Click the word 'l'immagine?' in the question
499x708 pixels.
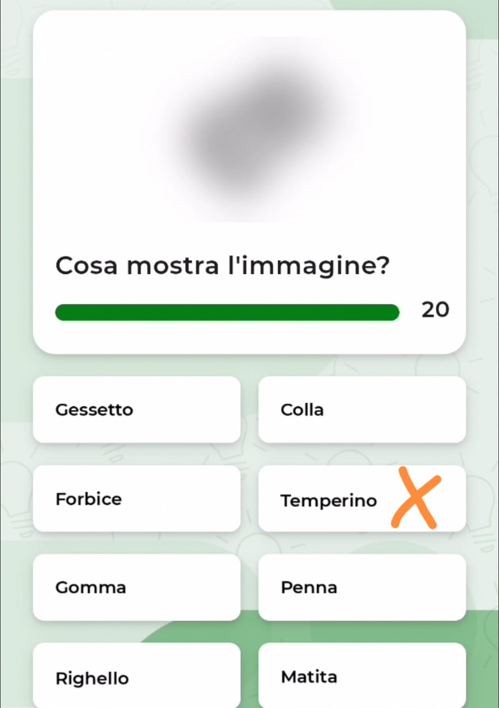click(309, 266)
